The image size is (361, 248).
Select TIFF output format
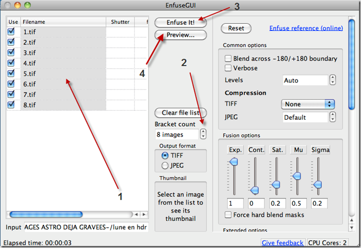[165, 156]
